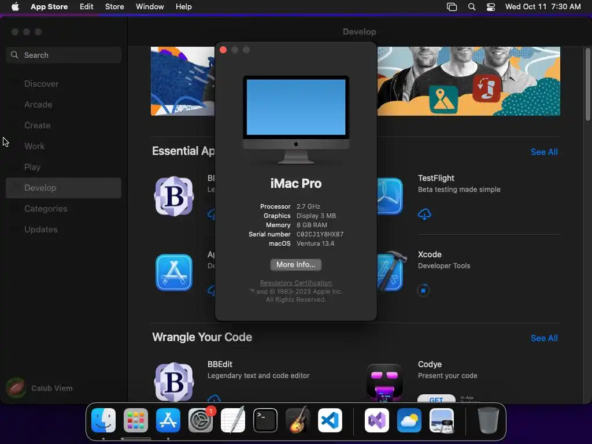
Task: Select Updates in the sidebar
Action: 64,229
